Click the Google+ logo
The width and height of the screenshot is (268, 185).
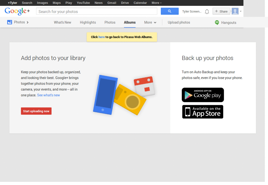click(x=17, y=11)
